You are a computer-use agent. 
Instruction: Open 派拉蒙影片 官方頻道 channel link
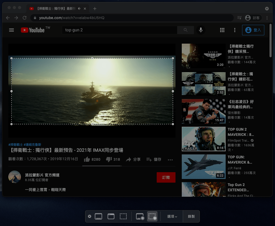tap(42, 175)
